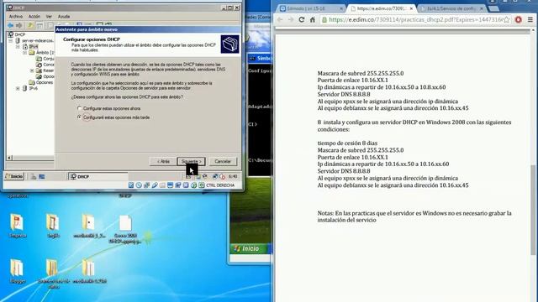Click the red shield icon in VM tray
The image size is (538, 302).
223,176
